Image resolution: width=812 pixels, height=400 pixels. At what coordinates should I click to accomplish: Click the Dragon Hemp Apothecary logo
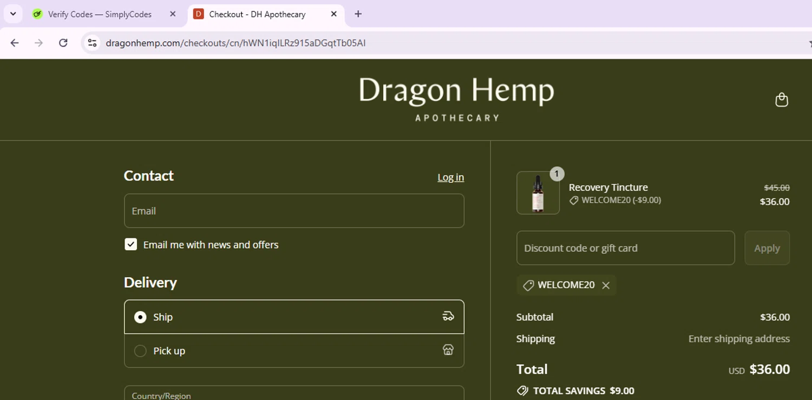(457, 98)
